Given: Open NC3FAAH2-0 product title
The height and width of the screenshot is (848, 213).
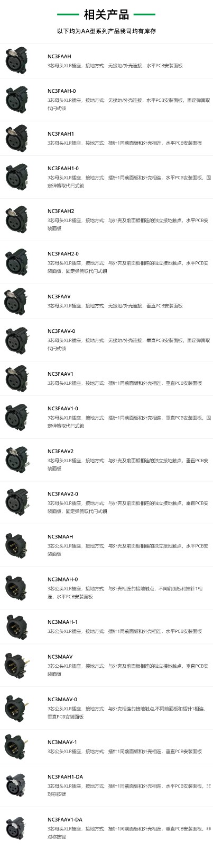Looking at the screenshot, I should pyautogui.click(x=63, y=254).
